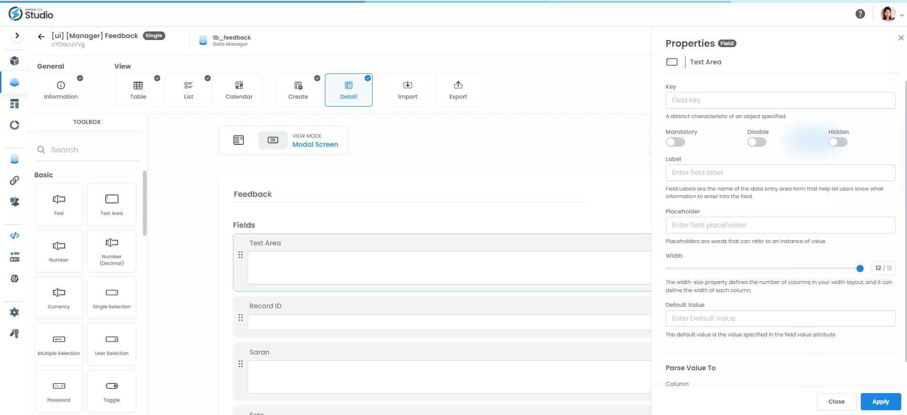Toggle the List view enabled checkmark
This screenshot has height=415, width=907.
[x=208, y=78]
